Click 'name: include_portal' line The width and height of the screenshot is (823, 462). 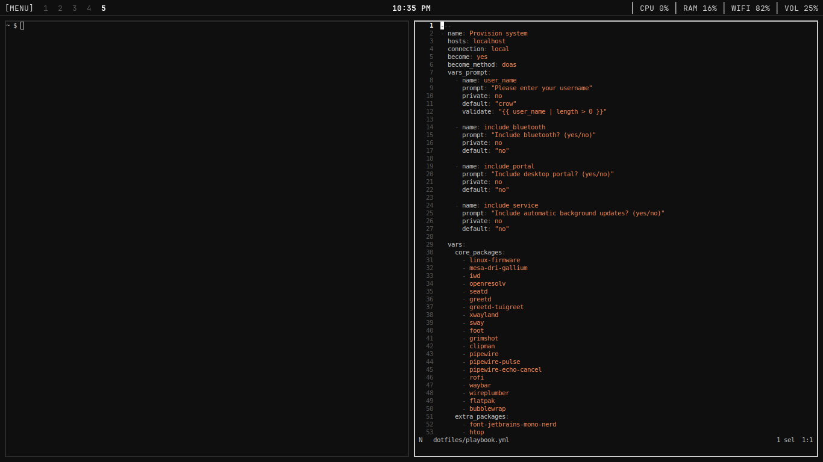(498, 167)
